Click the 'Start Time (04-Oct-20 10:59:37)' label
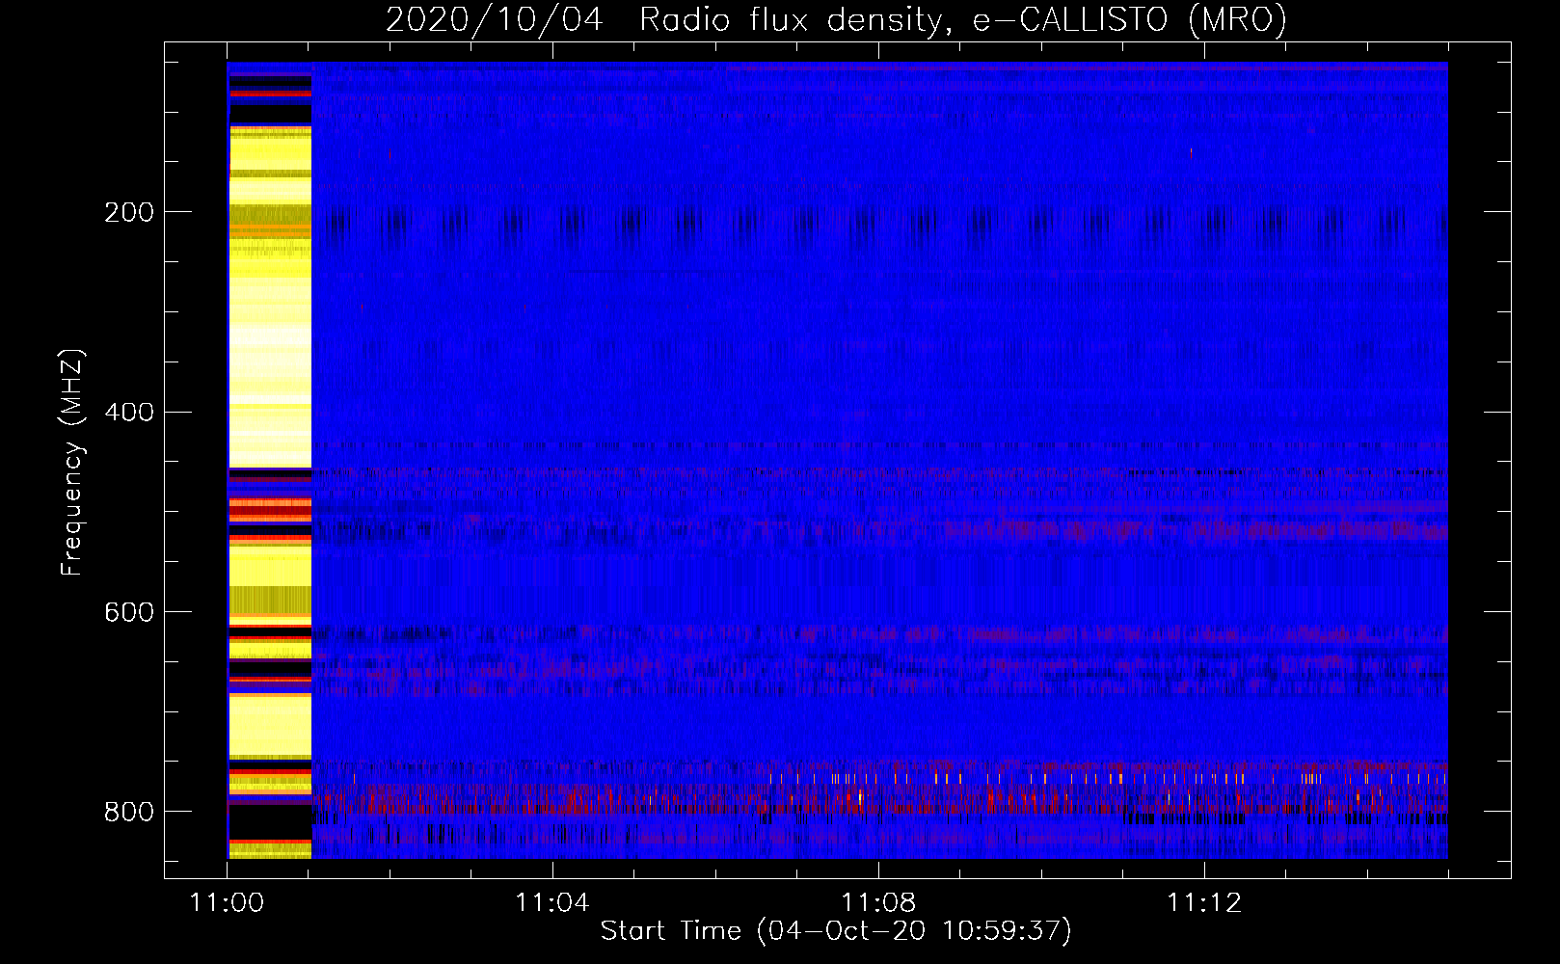The height and width of the screenshot is (964, 1560). click(x=836, y=931)
